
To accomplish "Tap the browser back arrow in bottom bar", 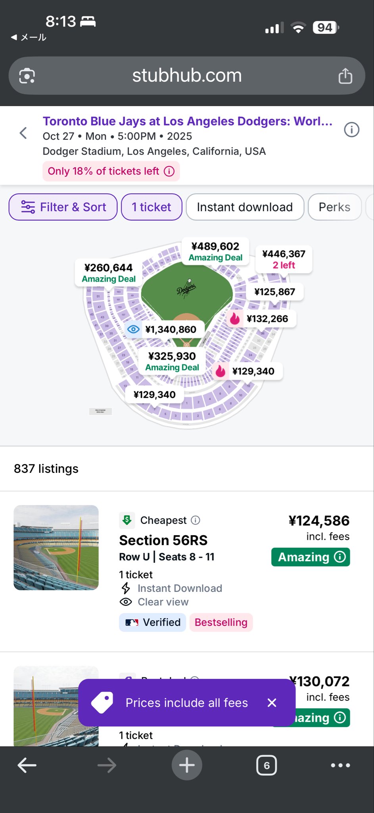I will pyautogui.click(x=27, y=765).
